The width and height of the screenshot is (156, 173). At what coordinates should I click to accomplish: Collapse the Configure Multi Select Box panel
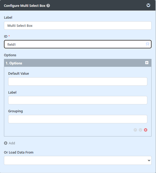(x=148, y=5)
